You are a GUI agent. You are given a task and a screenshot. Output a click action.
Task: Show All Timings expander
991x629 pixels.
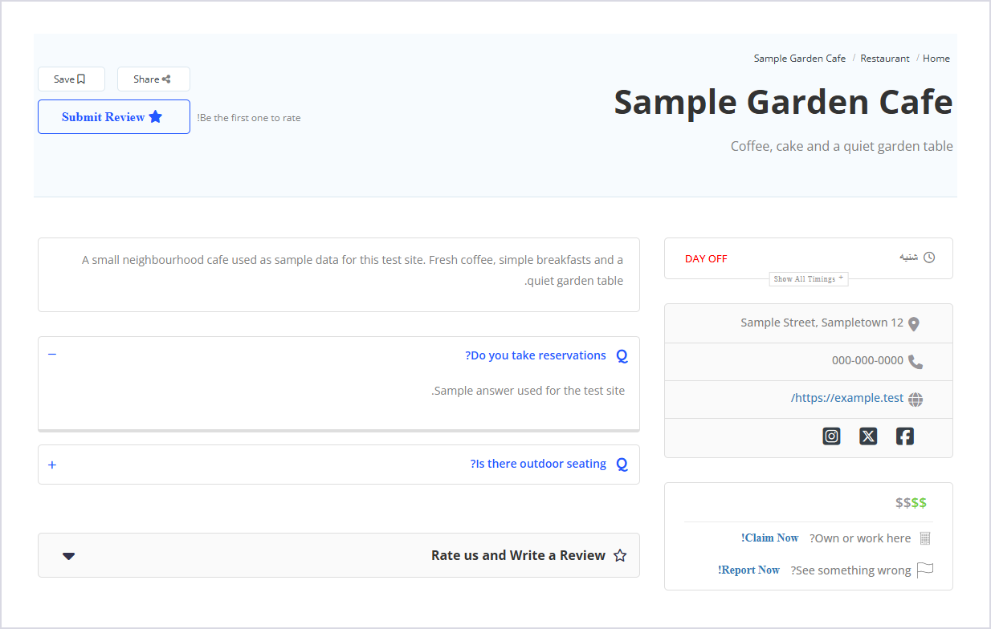click(x=809, y=279)
